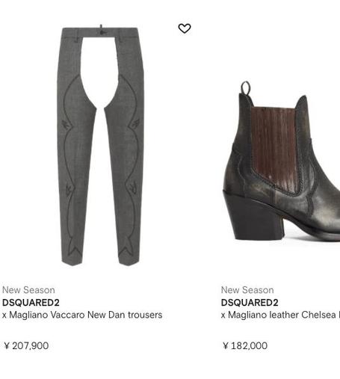Click the pull loop atop the Chelsea boot
Viewport: 340px width, 379px height.
[246, 88]
